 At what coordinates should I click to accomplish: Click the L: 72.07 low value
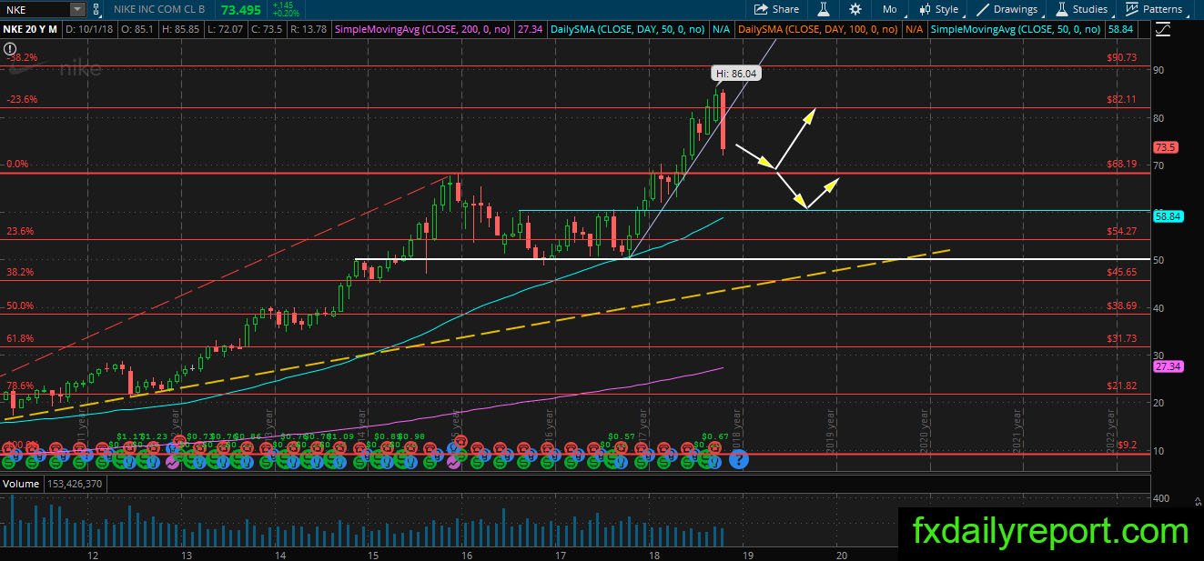click(x=228, y=30)
